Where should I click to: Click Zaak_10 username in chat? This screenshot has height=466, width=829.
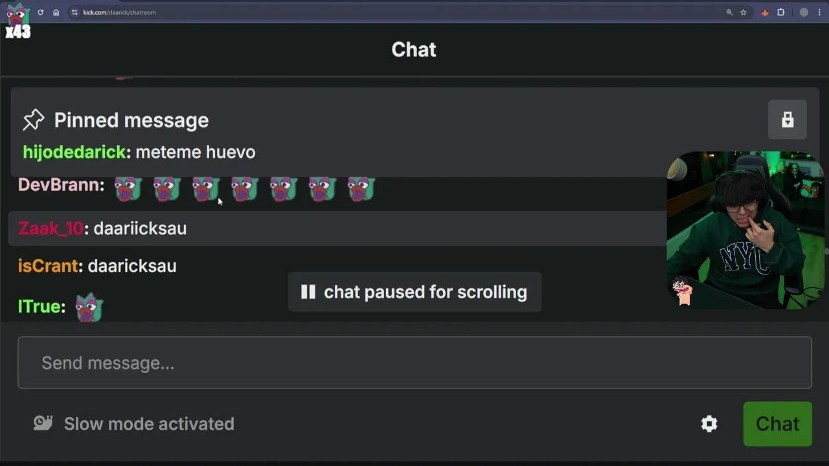pos(51,228)
